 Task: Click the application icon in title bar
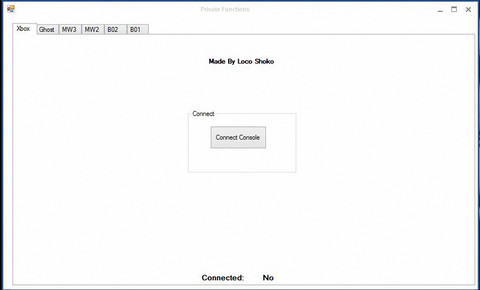point(11,9)
